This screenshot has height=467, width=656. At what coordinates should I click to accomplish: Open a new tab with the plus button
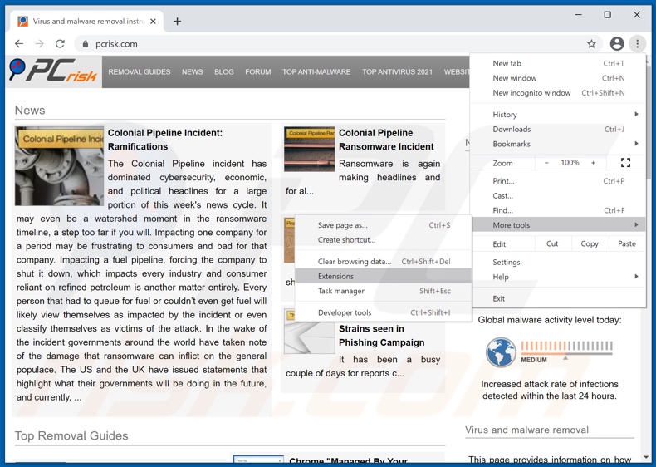tap(178, 21)
